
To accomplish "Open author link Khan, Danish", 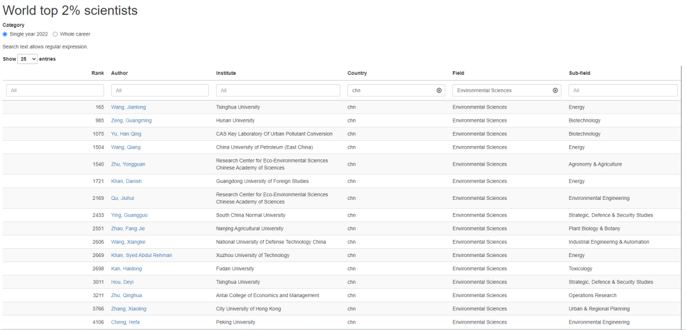I will tap(126, 181).
